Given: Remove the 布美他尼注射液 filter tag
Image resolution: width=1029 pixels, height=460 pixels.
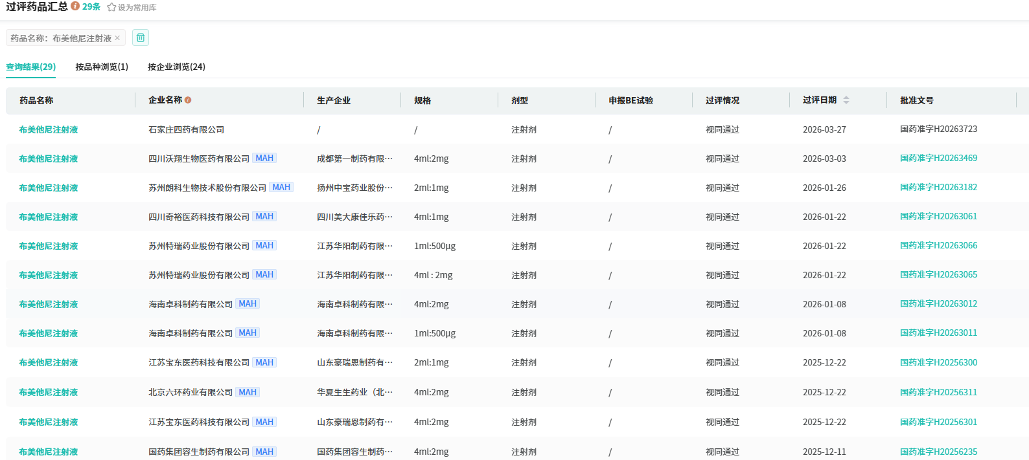Looking at the screenshot, I should coord(117,38).
